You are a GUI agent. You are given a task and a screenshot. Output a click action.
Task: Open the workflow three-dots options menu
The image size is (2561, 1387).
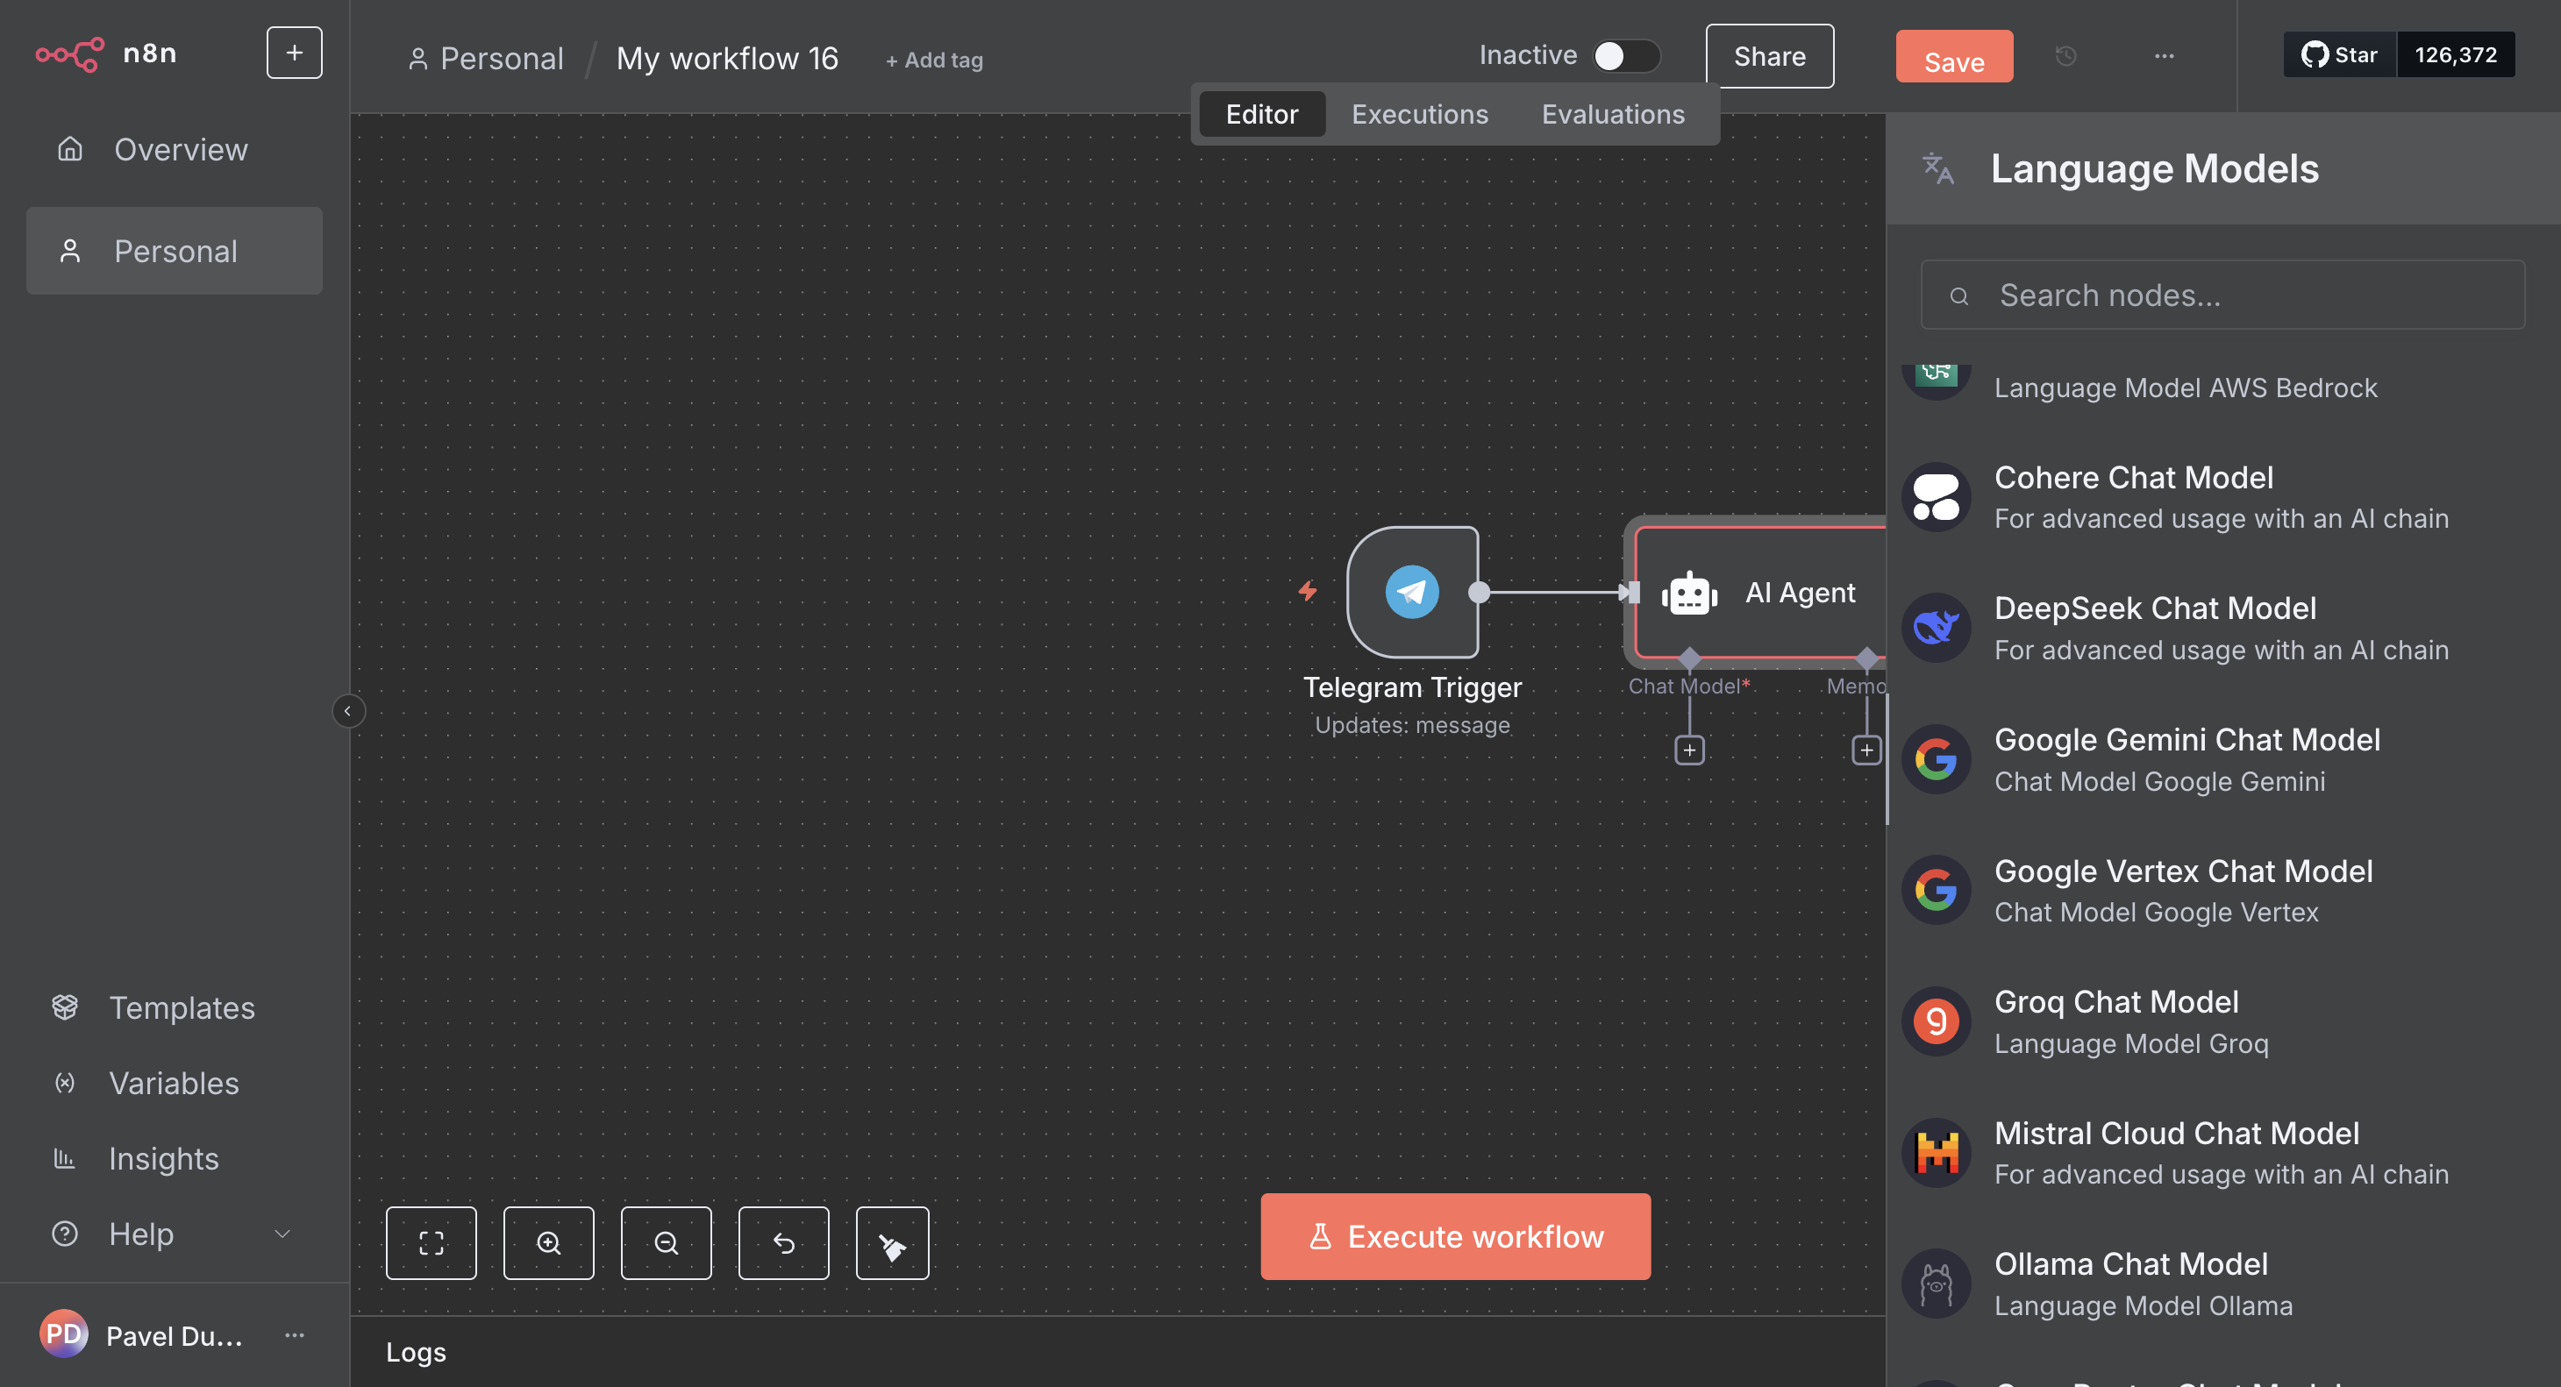[2164, 57]
